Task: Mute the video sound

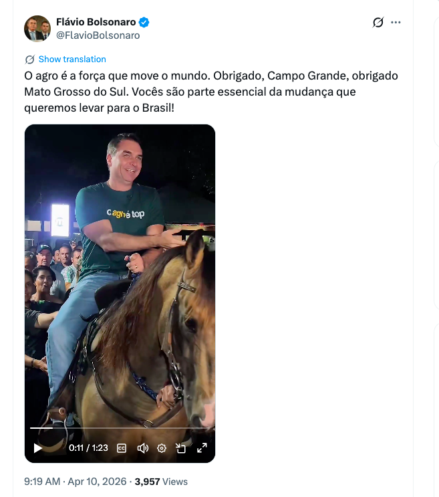Action: tap(142, 448)
